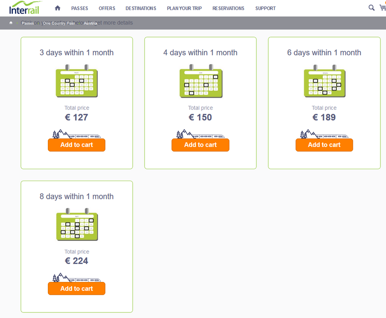
Task: Select the 6 days pass calendar image
Action: tap(325, 81)
